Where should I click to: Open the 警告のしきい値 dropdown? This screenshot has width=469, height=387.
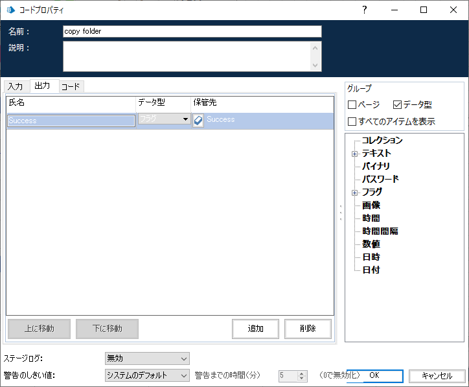(147, 375)
